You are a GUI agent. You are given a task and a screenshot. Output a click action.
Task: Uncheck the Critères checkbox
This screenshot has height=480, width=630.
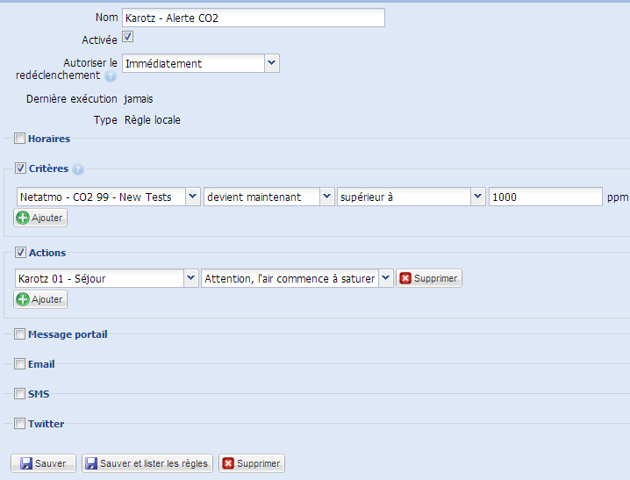[20, 168]
